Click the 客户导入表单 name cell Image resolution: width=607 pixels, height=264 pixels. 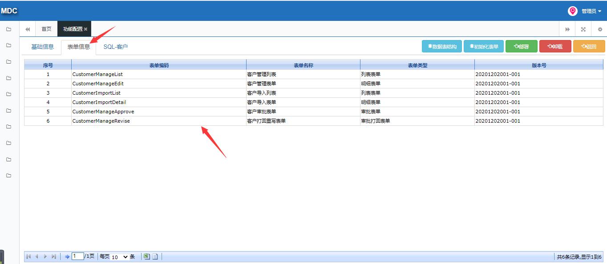pyautogui.click(x=303, y=102)
